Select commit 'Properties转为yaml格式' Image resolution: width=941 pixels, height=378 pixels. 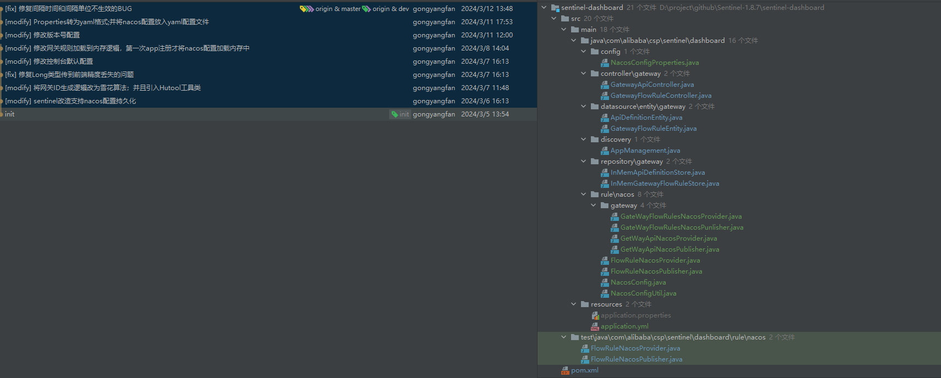click(x=268, y=22)
